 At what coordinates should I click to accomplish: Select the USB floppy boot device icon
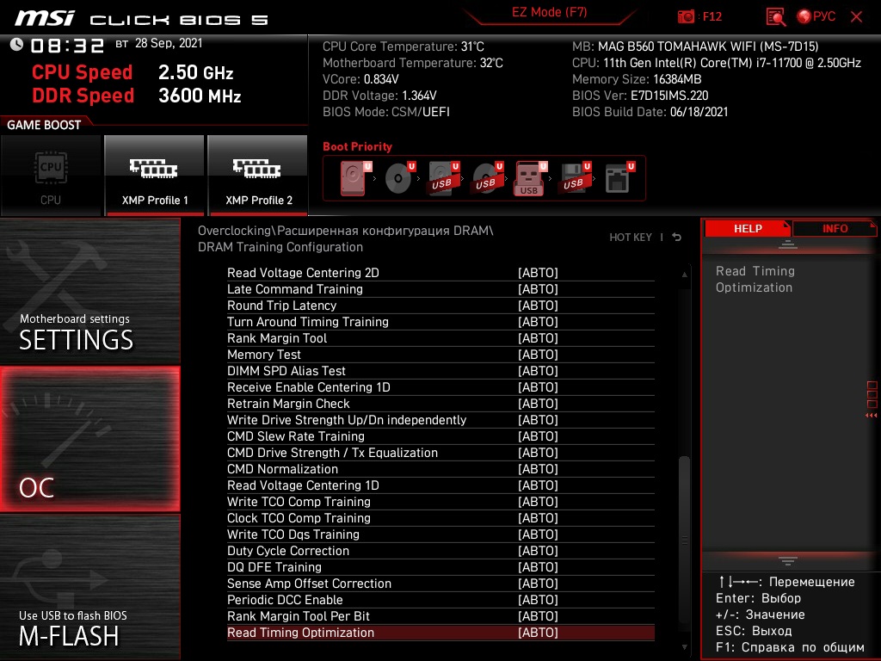(x=574, y=178)
